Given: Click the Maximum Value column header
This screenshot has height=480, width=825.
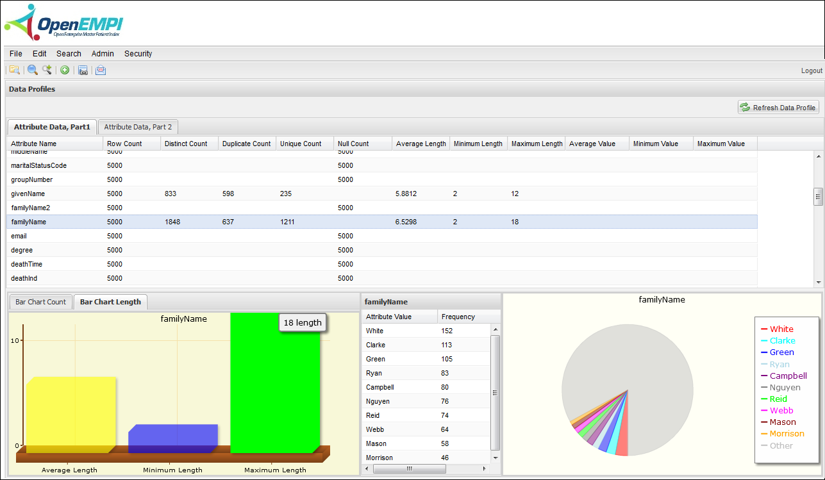Looking at the screenshot, I should point(726,144).
